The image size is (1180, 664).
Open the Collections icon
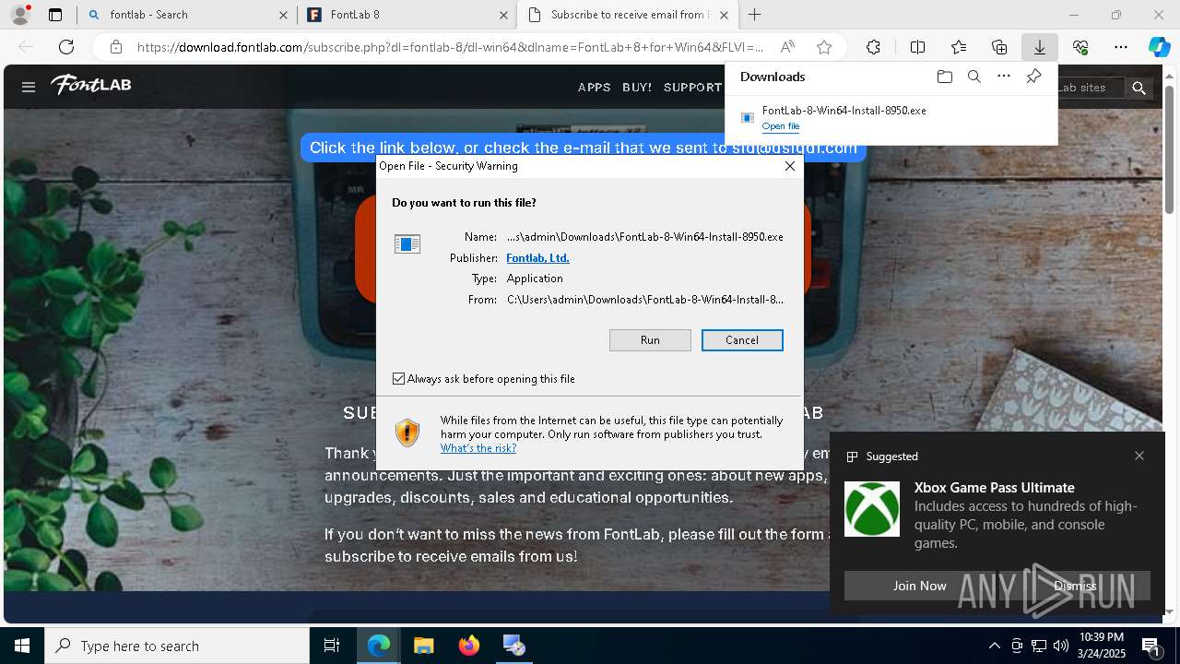click(x=999, y=47)
